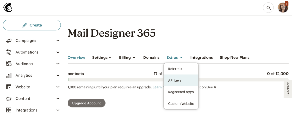Expand the sidebar Integrations chevron
292x117 pixels.
58,110
